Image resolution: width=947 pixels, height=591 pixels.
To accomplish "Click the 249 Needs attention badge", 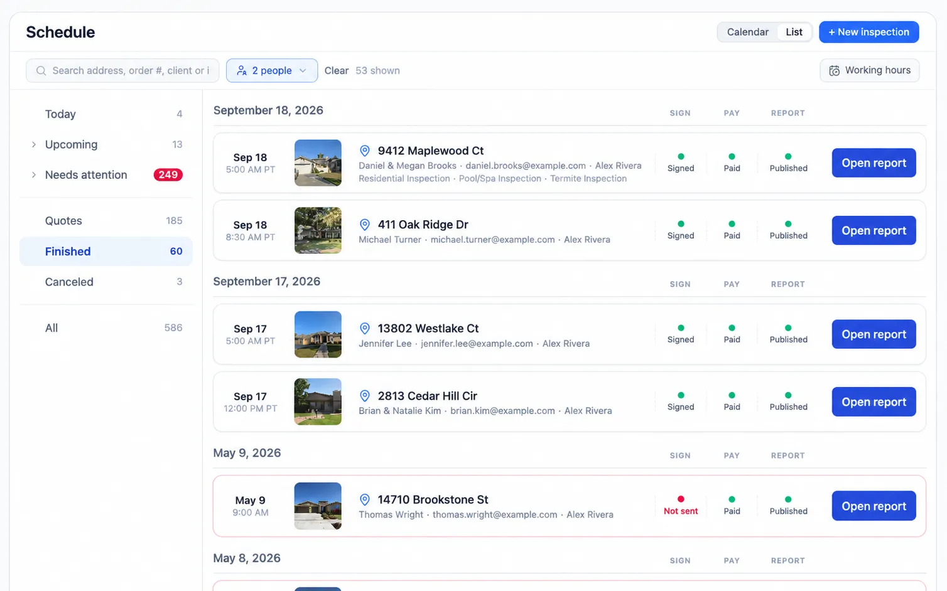I will point(168,175).
